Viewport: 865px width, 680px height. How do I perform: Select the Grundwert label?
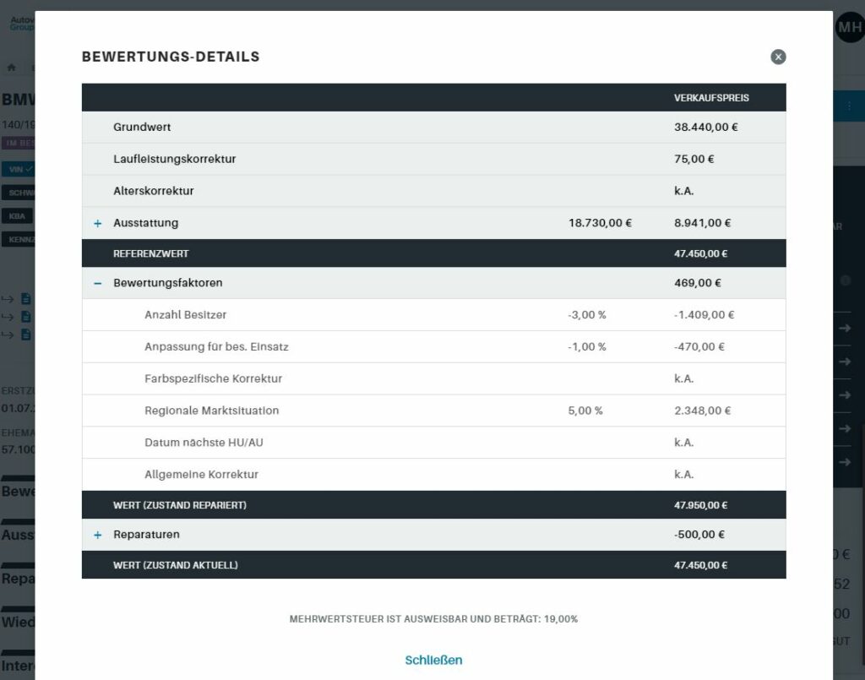coord(142,127)
